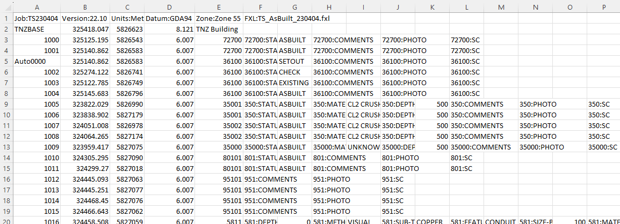Select column header L
Image resolution: width=620 pixels, height=224 pixels.
[467, 6]
